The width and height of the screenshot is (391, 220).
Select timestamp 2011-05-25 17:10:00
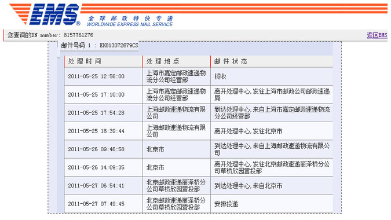click(x=96, y=95)
